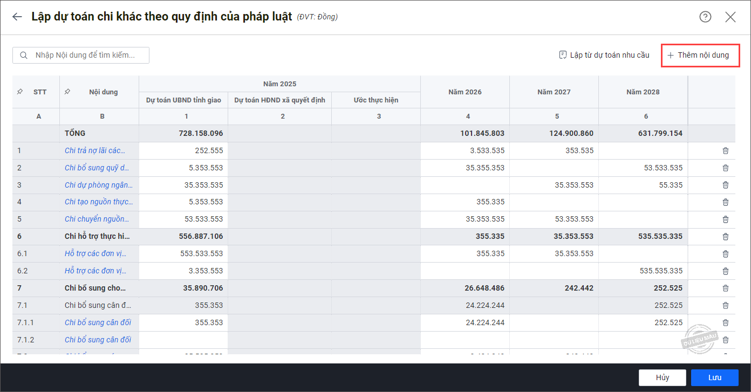Image resolution: width=751 pixels, height=392 pixels.
Task: Click Lập từ dự toán nhu cầu
Action: click(604, 55)
